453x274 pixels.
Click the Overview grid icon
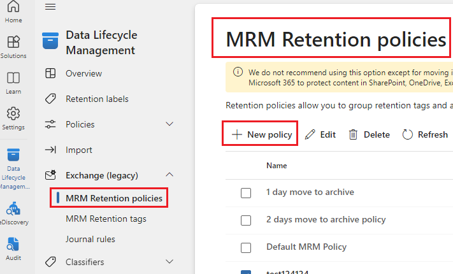coord(50,73)
